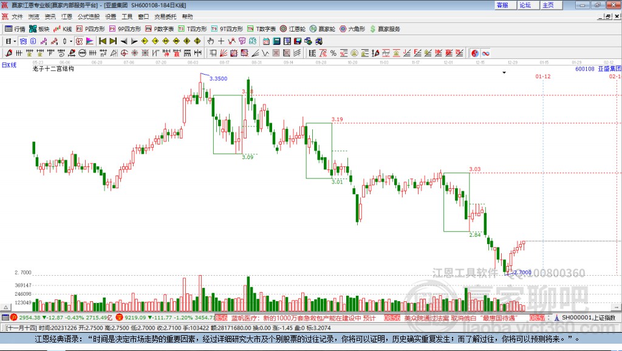Open 赢家服务 dollar-sign service
622x351 pixels.
coord(385,29)
